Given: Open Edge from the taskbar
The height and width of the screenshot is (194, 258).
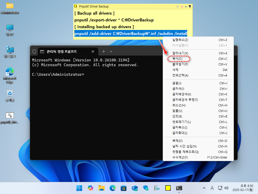Looking at the screenshot, I should click(x=113, y=188).
